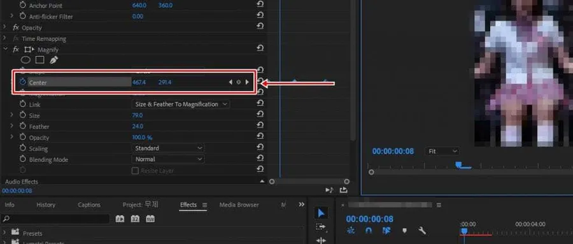Add a marker in the timeline
573x244 pixels.
(404, 231)
